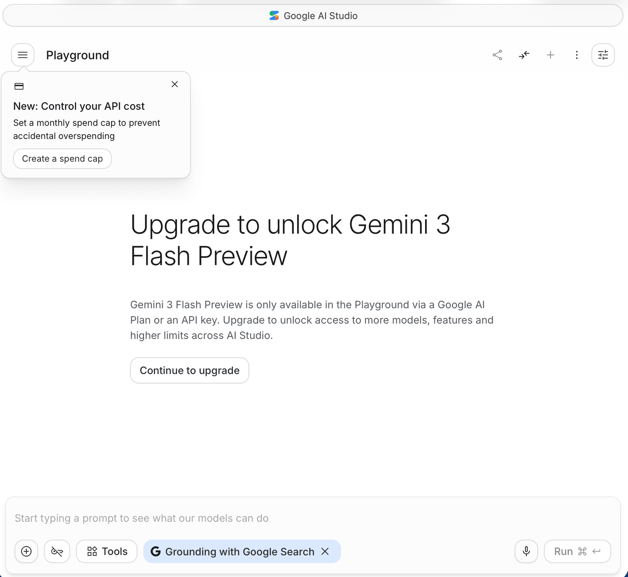Click the prompt text input field
The width and height of the screenshot is (628, 577).
pos(312,518)
